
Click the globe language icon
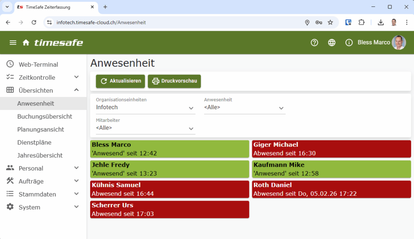pyautogui.click(x=332, y=42)
